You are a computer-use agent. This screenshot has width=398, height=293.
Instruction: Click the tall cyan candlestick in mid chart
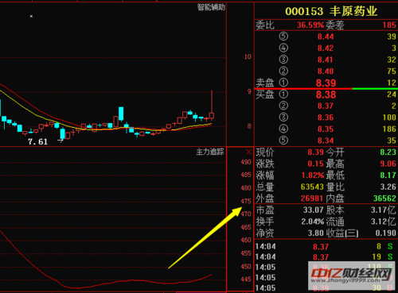[x=121, y=114]
